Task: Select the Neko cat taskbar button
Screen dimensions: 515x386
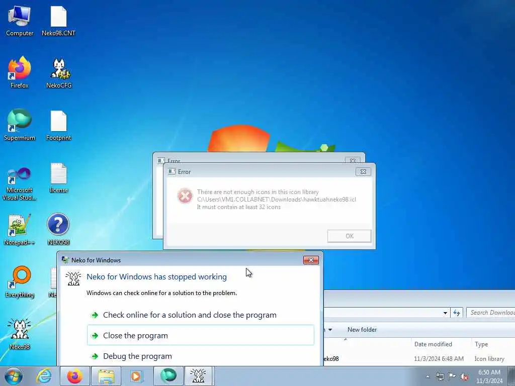Action: [x=199, y=376]
